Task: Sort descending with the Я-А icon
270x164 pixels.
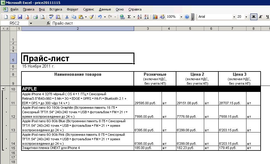Action: pos(146,17)
